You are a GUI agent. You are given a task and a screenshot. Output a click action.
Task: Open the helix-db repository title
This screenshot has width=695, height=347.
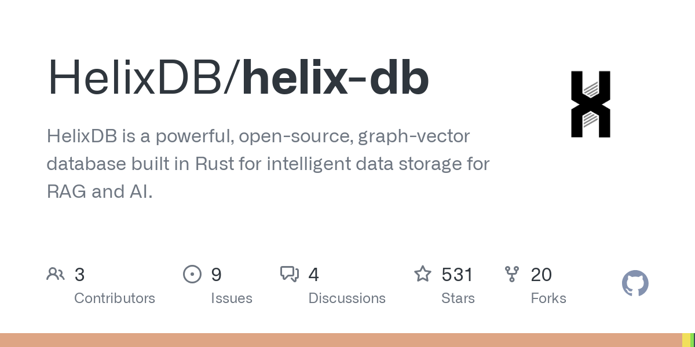coord(335,77)
